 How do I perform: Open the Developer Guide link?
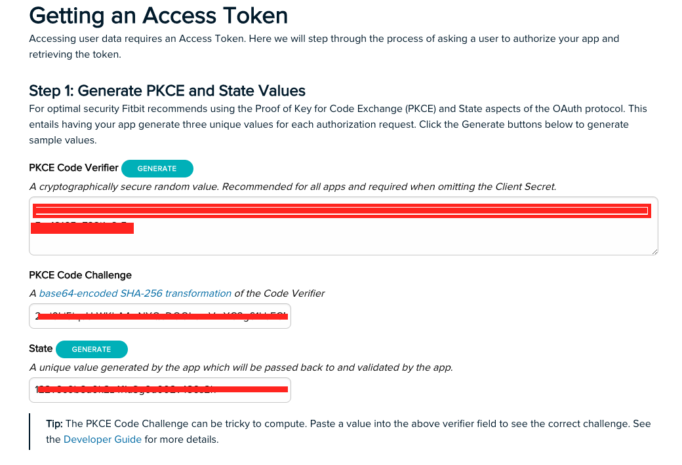(x=102, y=439)
